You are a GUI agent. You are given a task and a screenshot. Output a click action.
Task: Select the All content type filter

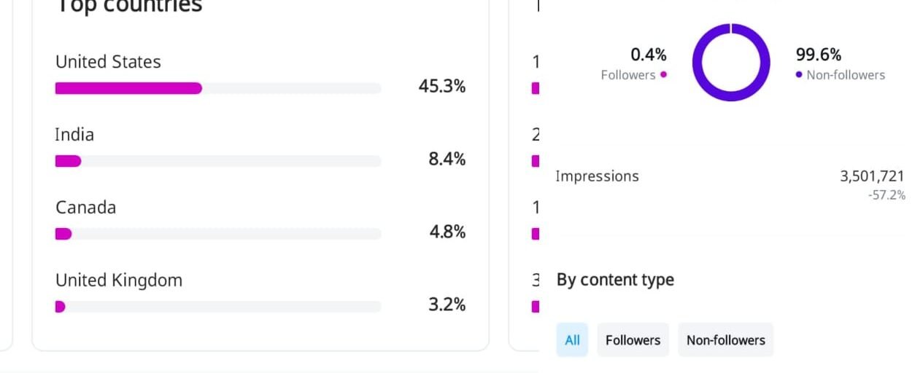click(572, 339)
